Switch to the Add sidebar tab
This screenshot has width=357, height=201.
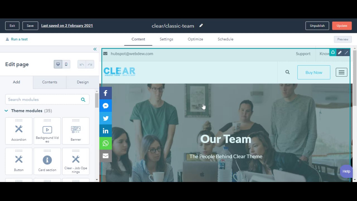click(x=16, y=82)
